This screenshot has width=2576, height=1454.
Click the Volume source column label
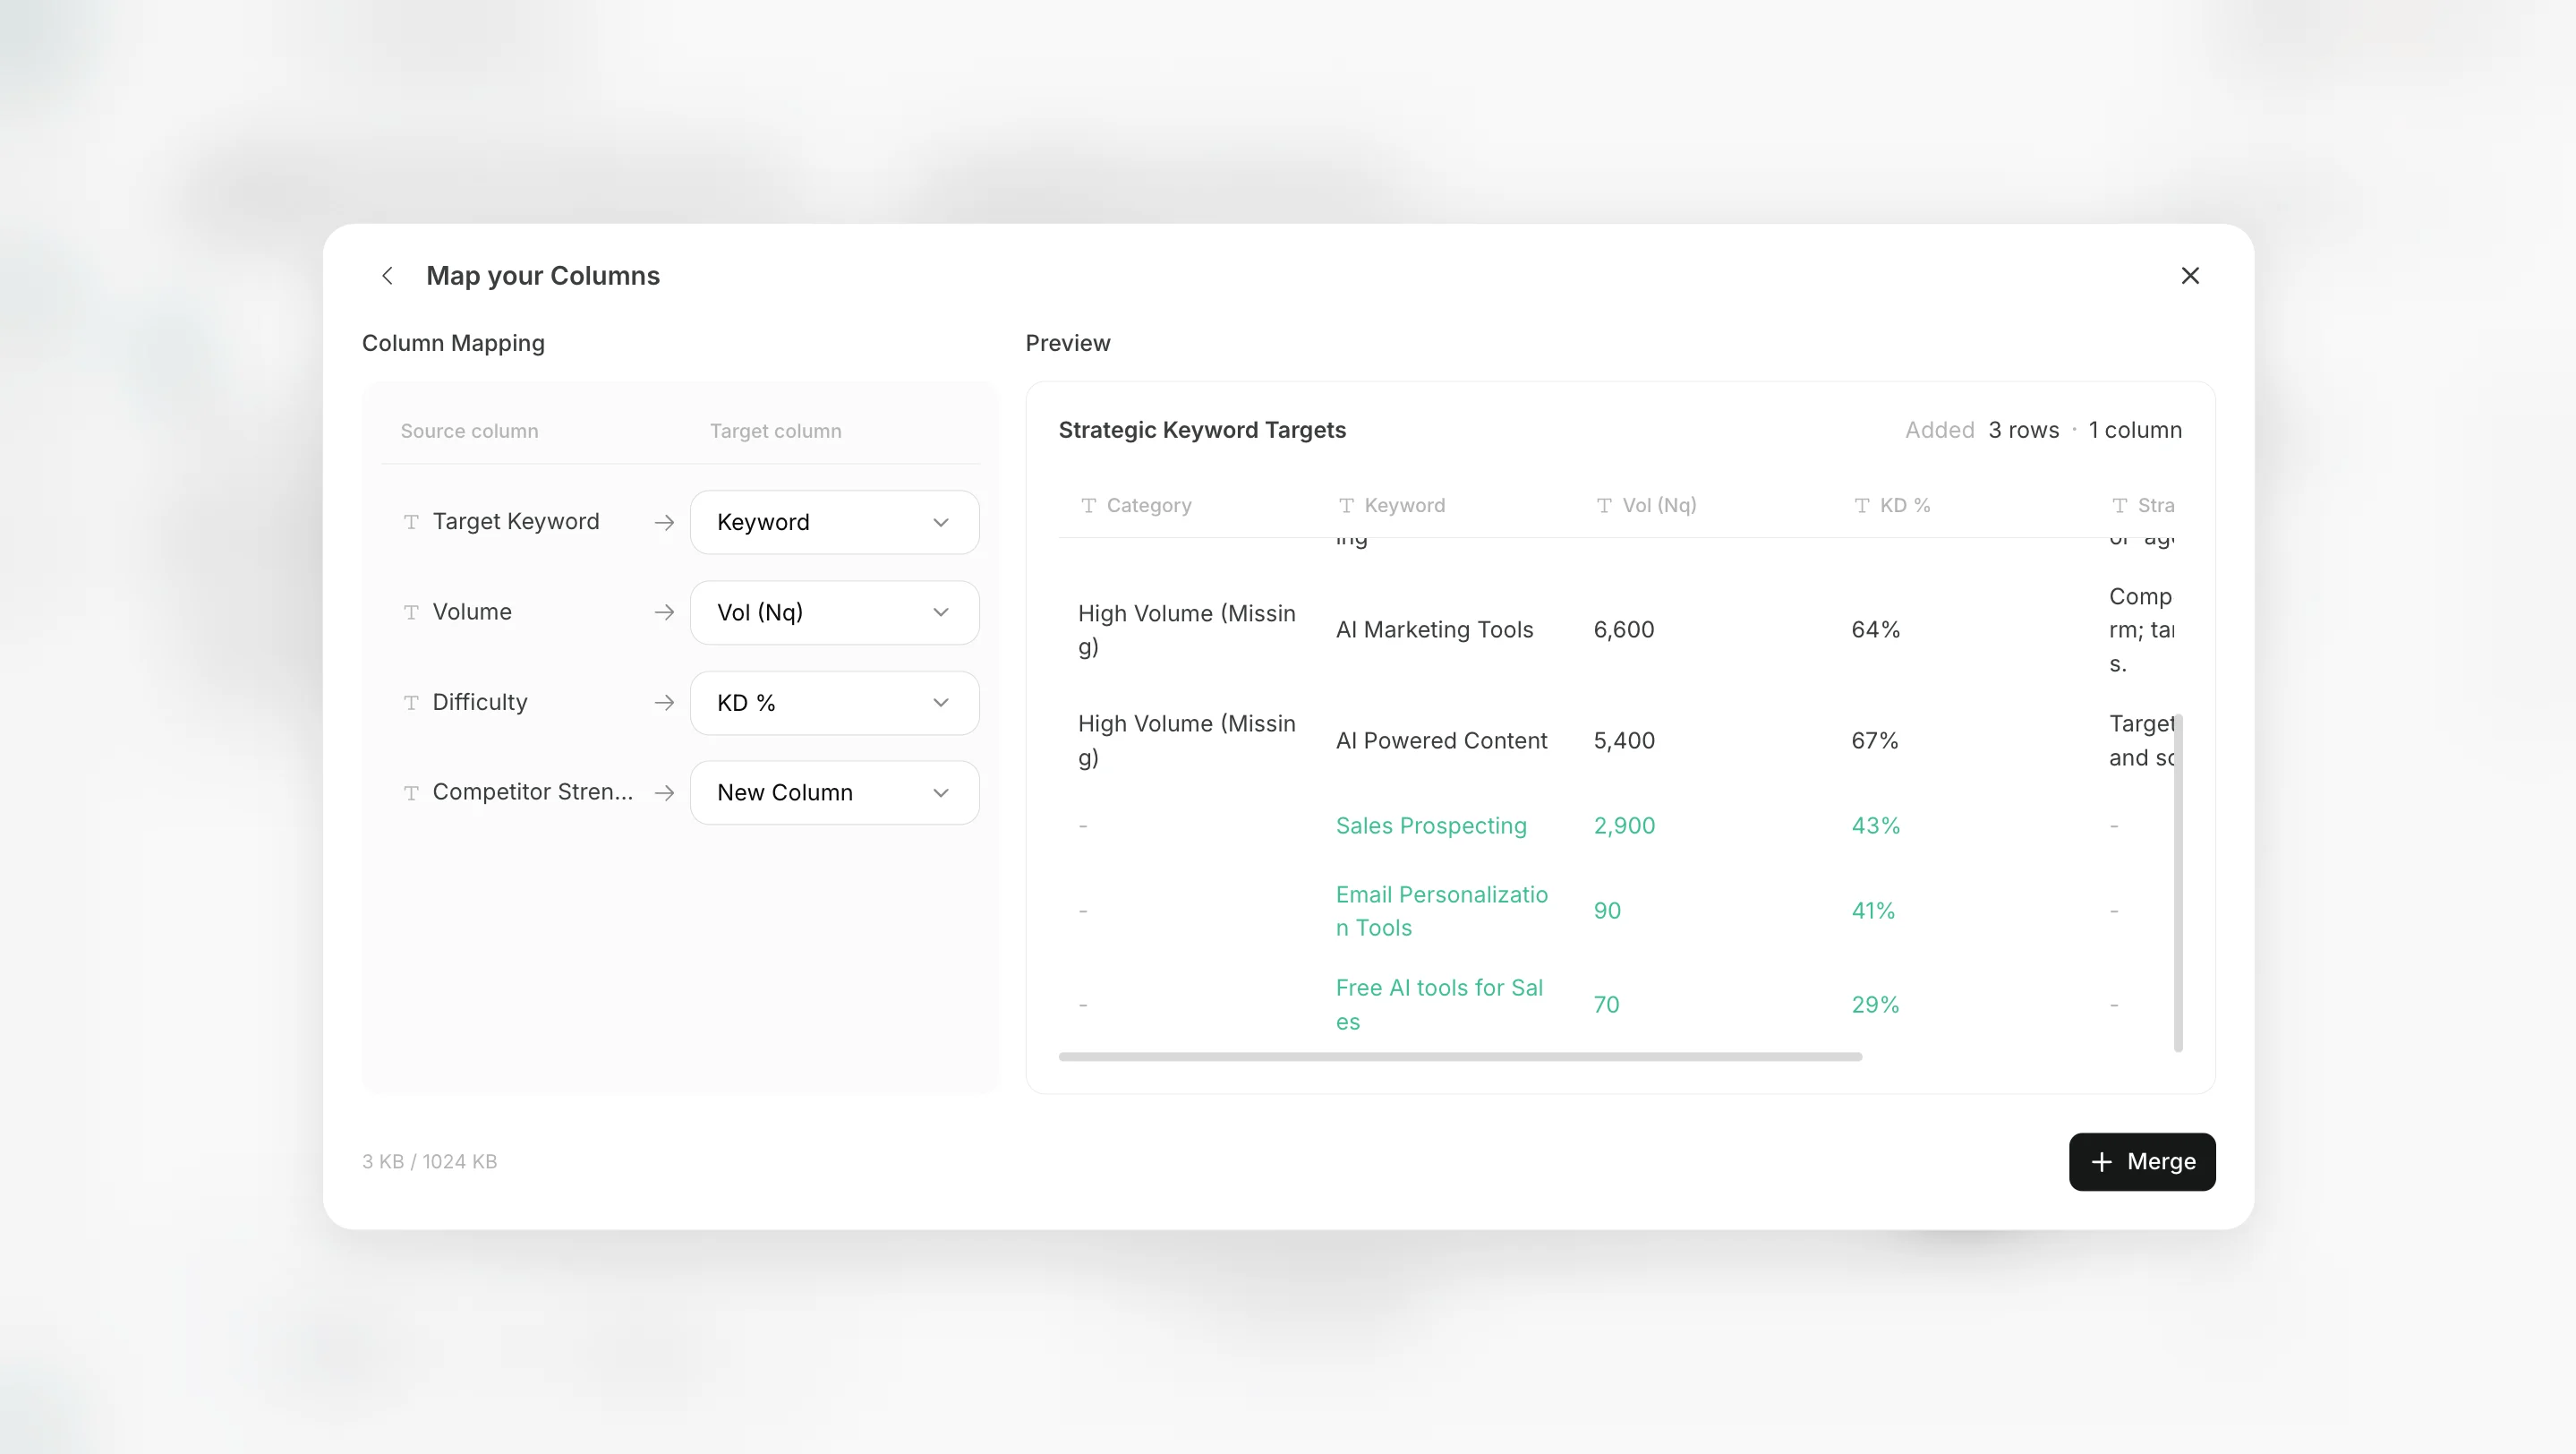pos(471,612)
